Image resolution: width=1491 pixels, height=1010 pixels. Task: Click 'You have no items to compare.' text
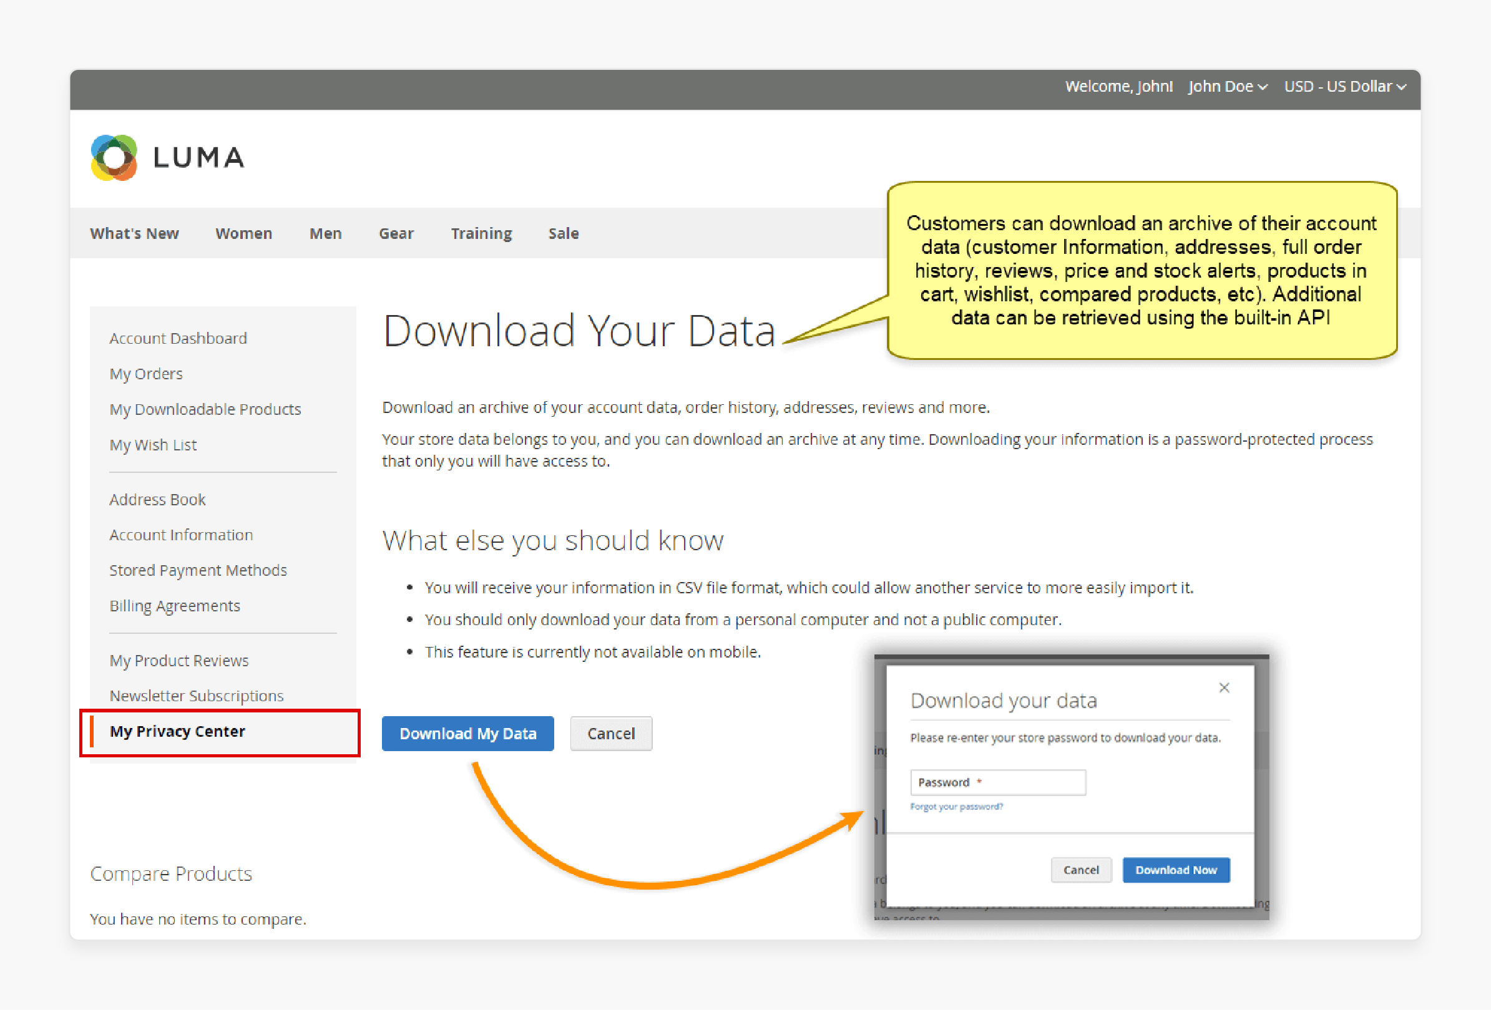click(x=198, y=920)
